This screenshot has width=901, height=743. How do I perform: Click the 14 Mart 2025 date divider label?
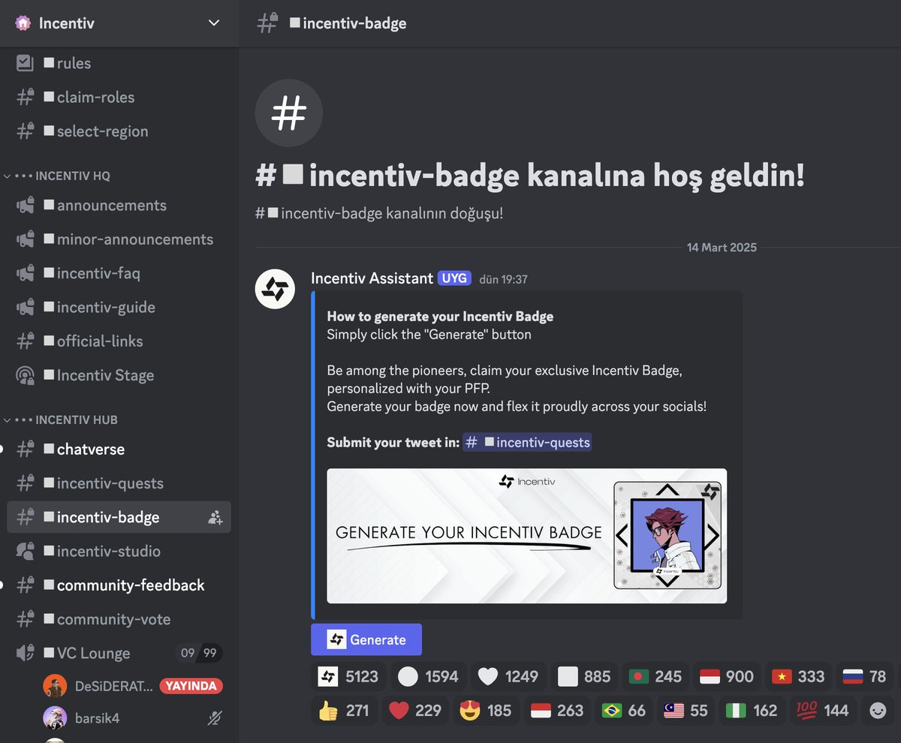point(722,247)
